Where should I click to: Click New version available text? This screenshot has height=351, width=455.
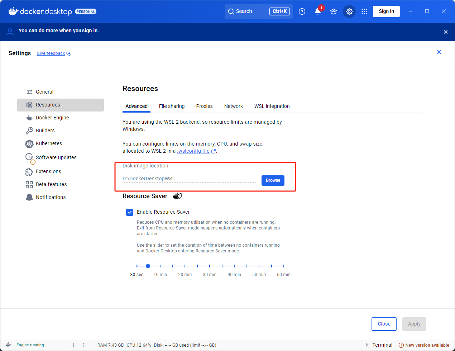click(427, 345)
